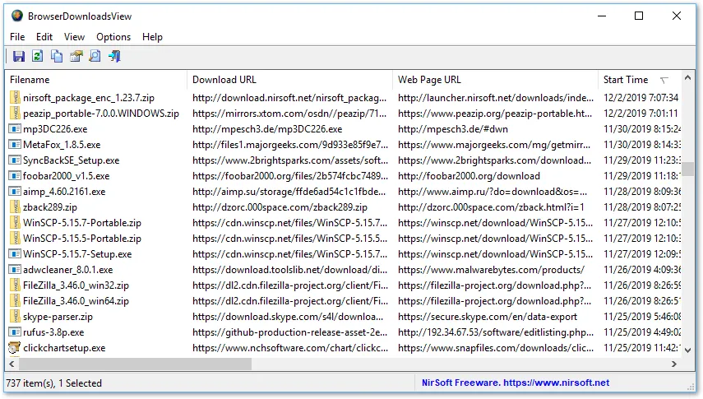The image size is (703, 399).
Task: Click the exe icon beside aimp_4.60.2161.exe
Action: pyautogui.click(x=16, y=192)
